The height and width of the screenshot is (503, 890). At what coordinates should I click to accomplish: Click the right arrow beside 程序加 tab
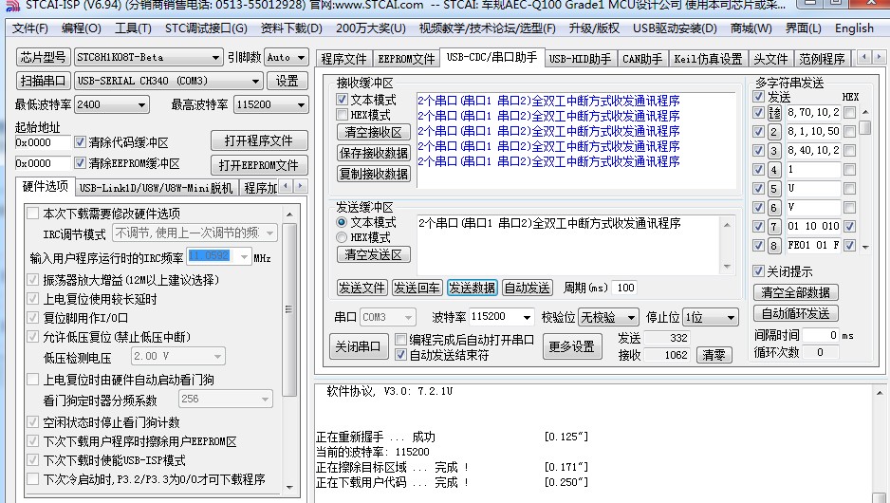point(300,186)
